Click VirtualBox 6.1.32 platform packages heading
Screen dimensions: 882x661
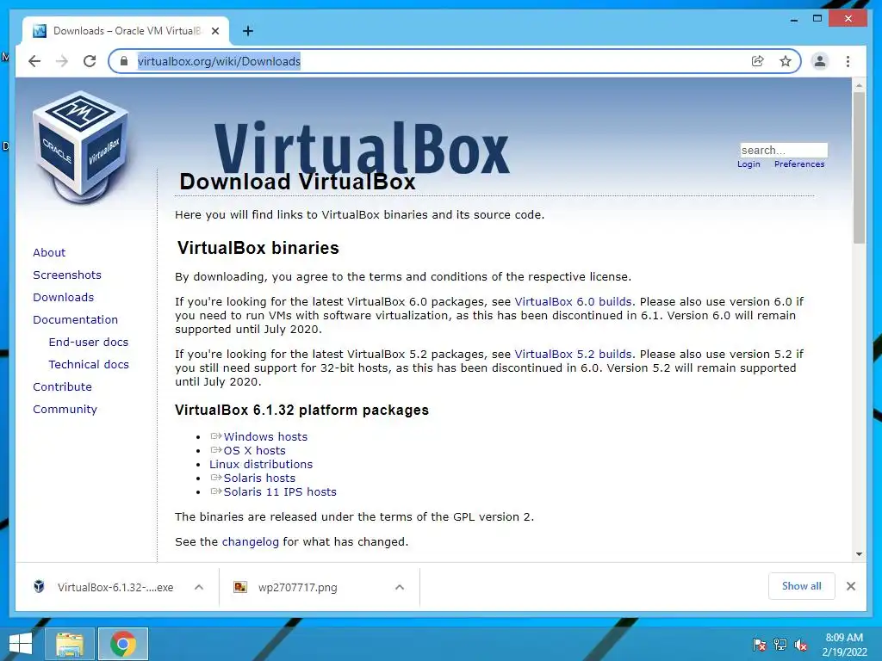click(301, 411)
